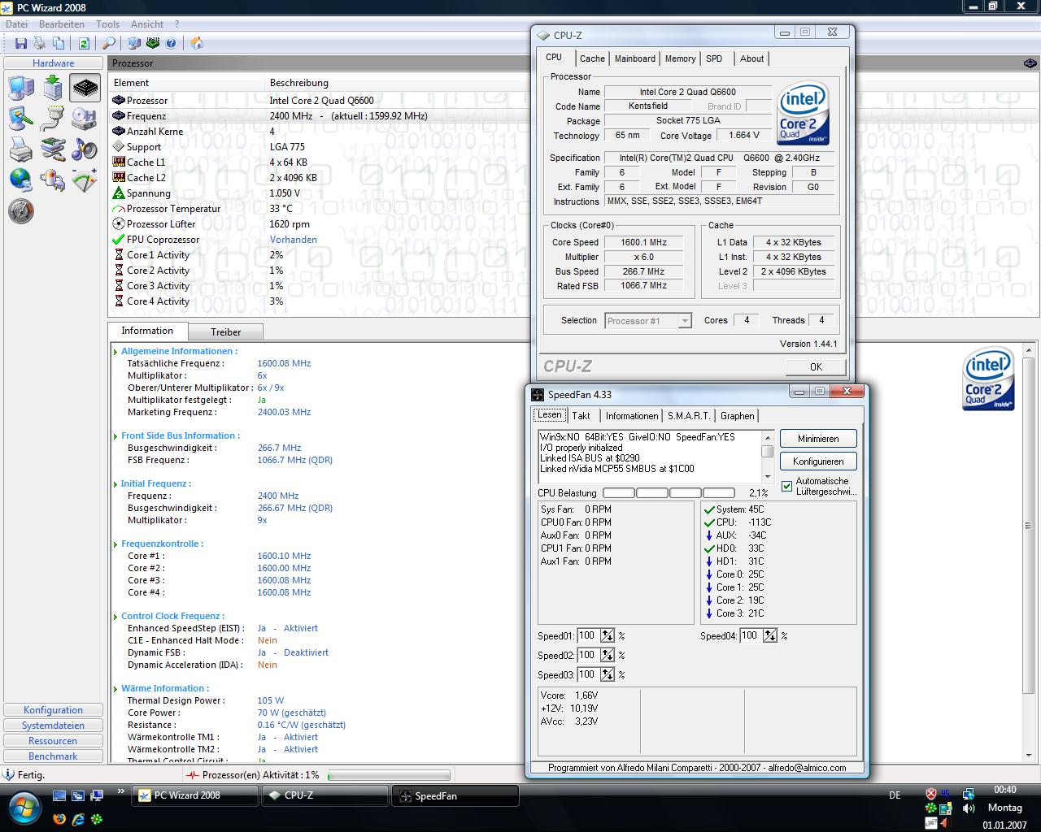
Task: Collapse the Wärme Information section arrow
Action: pyautogui.click(x=115, y=689)
